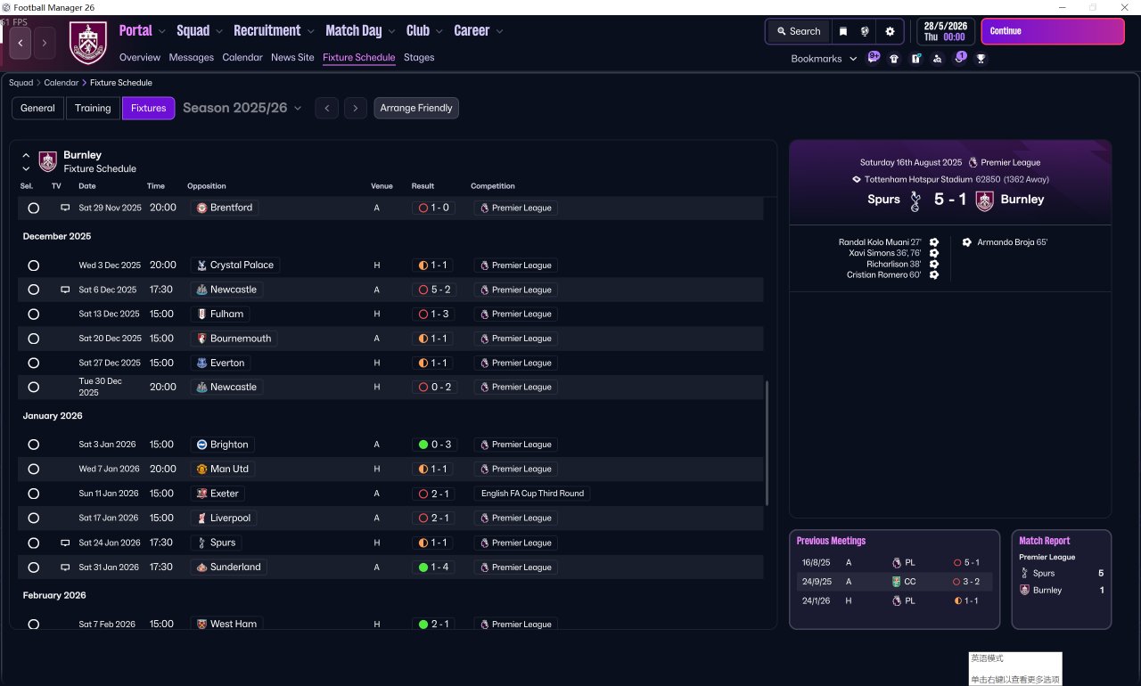Click the goal icon next to Armando Broja
1141x686 pixels.
click(967, 242)
